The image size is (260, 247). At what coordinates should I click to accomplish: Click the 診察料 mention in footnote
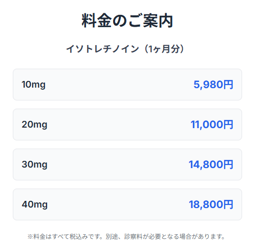click(x=133, y=237)
